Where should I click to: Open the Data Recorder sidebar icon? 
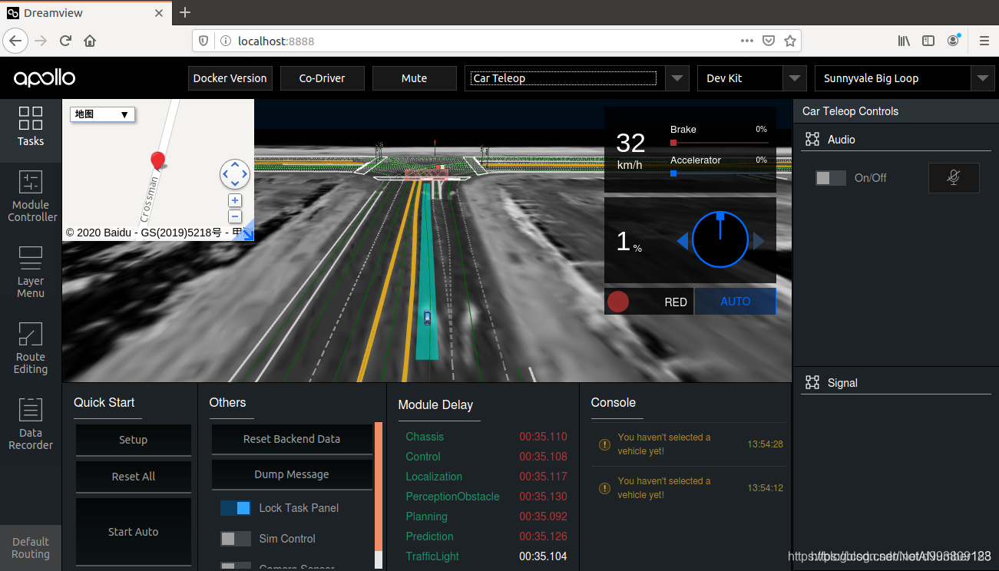point(31,424)
